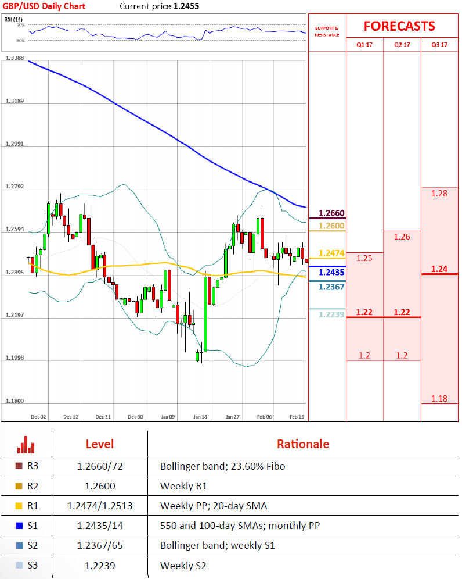Click the 1.2474 level label
The height and width of the screenshot is (579, 462).
[331, 253]
